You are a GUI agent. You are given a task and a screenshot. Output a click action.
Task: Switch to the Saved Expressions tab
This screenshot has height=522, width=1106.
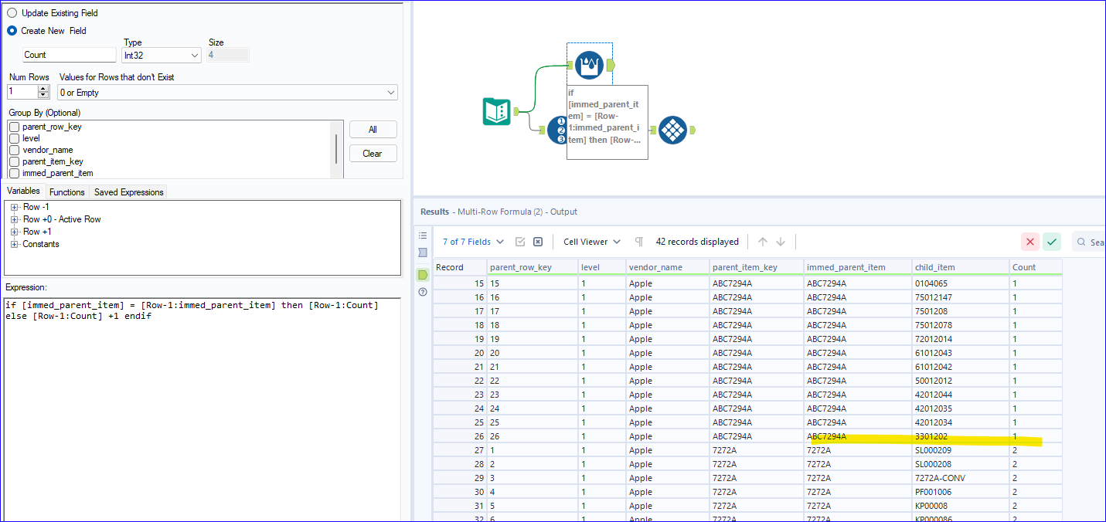click(x=128, y=192)
